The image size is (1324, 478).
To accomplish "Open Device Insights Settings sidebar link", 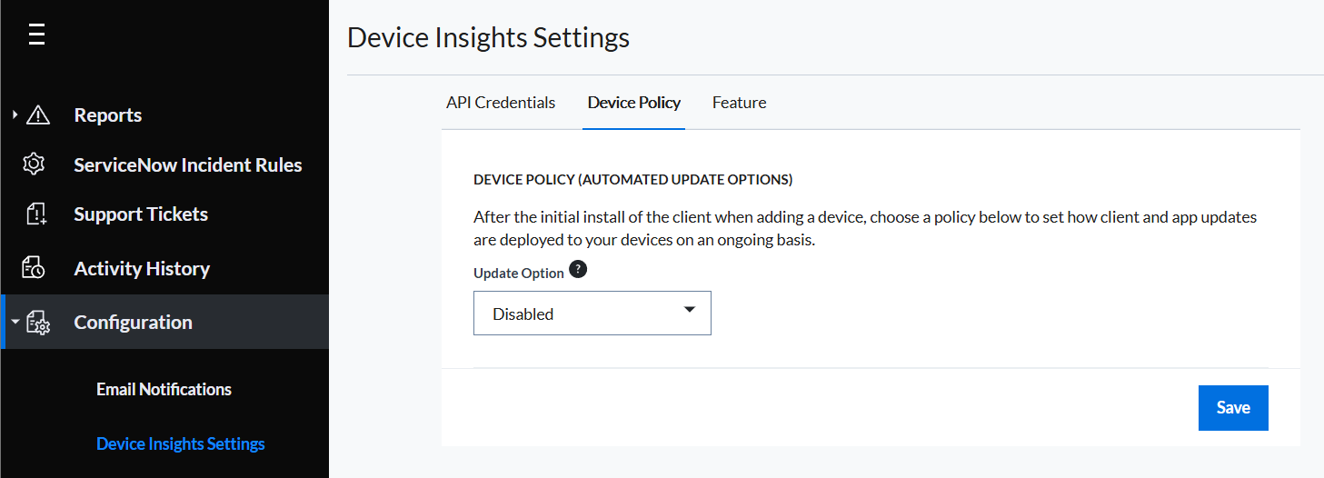I will pos(181,443).
